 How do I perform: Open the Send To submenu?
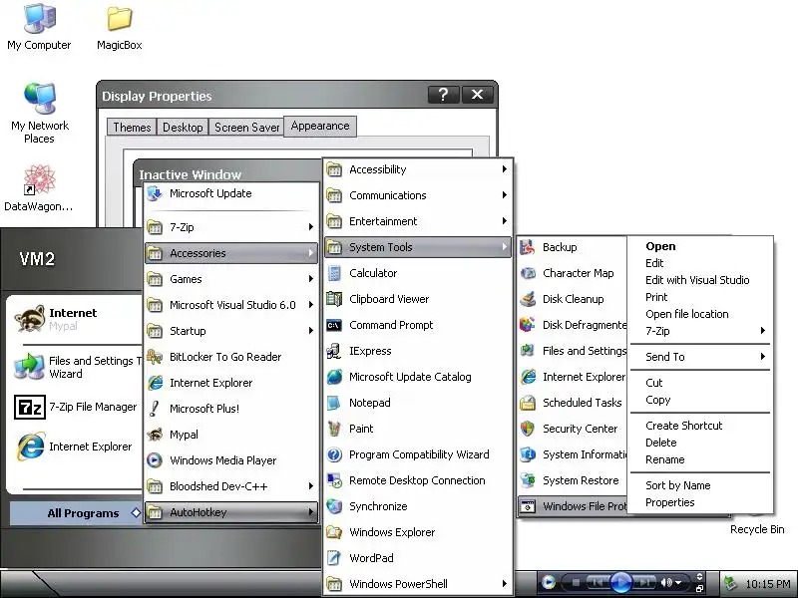(x=700, y=357)
